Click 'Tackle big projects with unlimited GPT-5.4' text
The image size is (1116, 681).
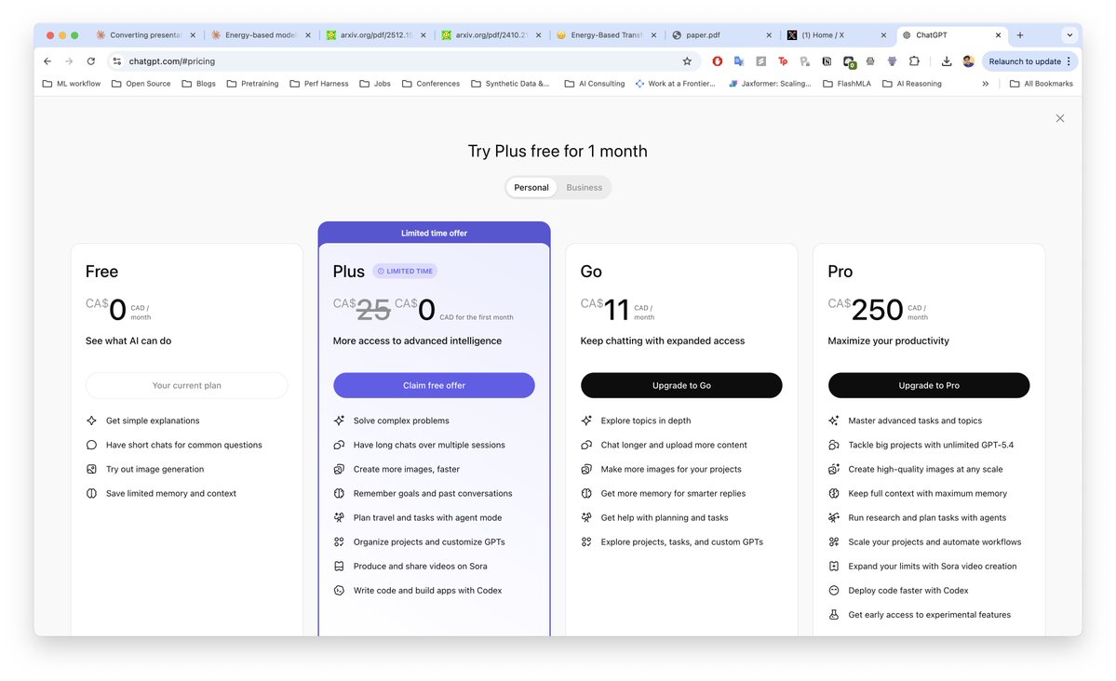tap(930, 445)
